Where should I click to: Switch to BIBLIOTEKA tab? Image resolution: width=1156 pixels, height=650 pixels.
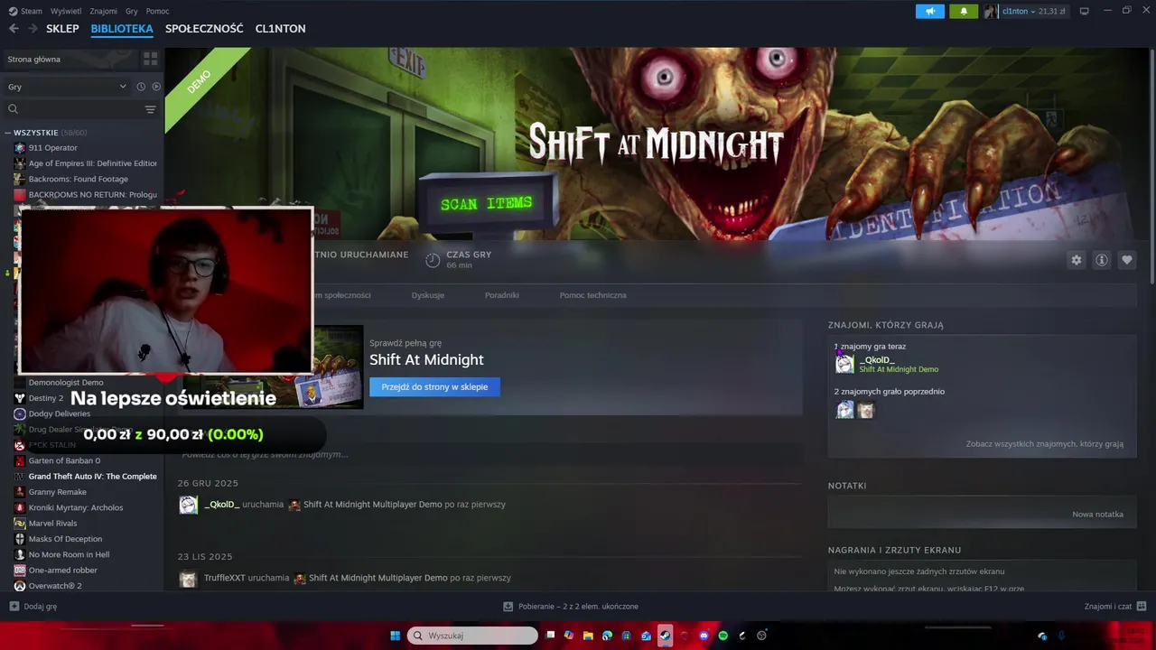click(122, 29)
